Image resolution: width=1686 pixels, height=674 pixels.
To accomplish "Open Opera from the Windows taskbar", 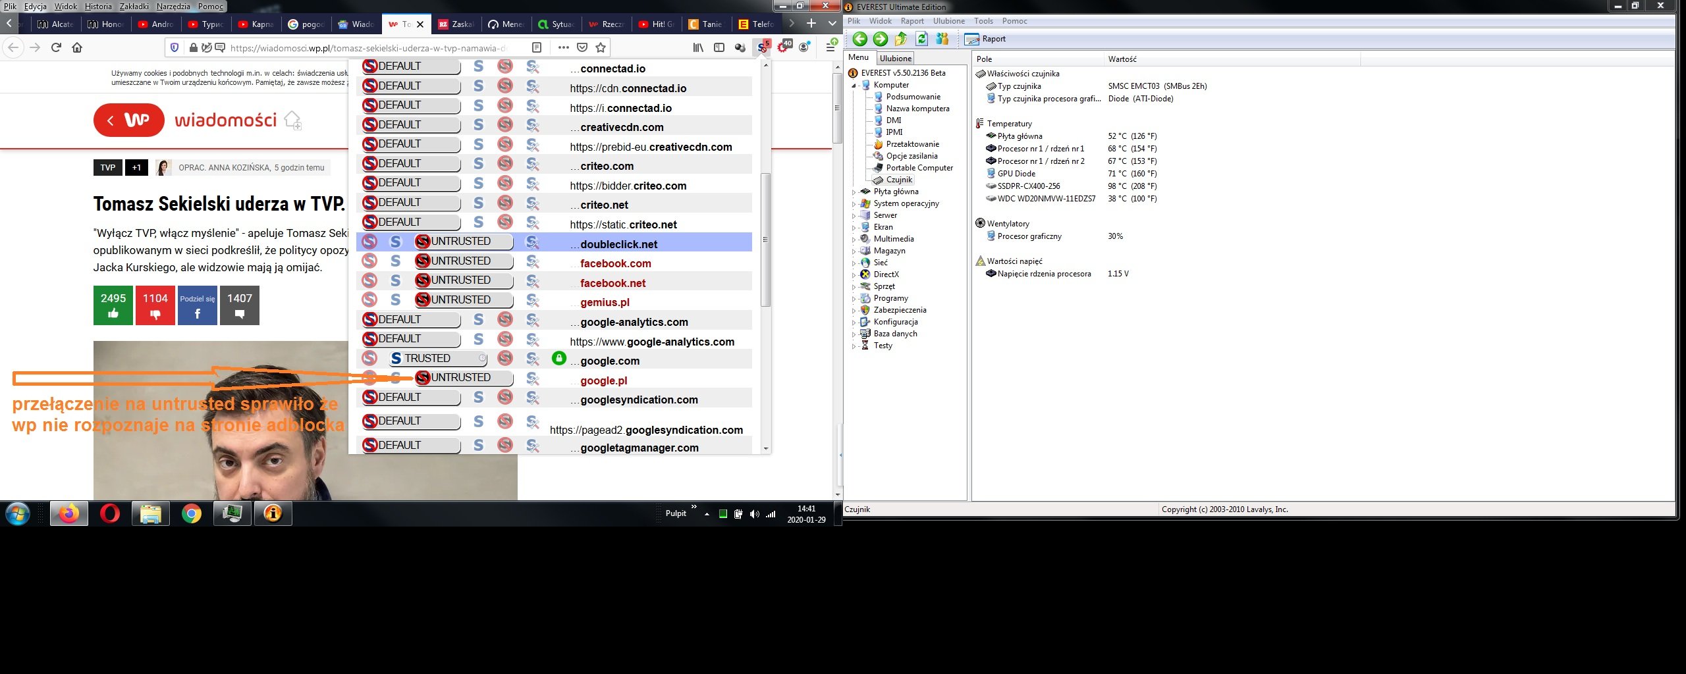I will (x=109, y=513).
